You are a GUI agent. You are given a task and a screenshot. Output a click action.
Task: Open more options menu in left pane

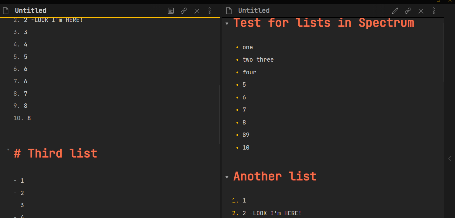click(x=210, y=11)
